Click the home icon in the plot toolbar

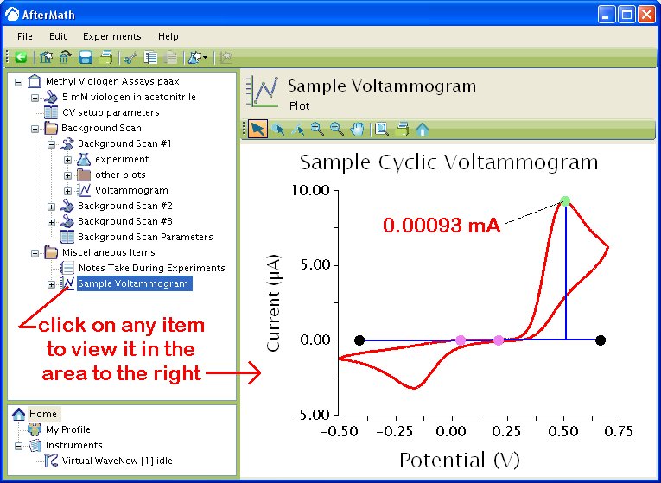click(422, 129)
